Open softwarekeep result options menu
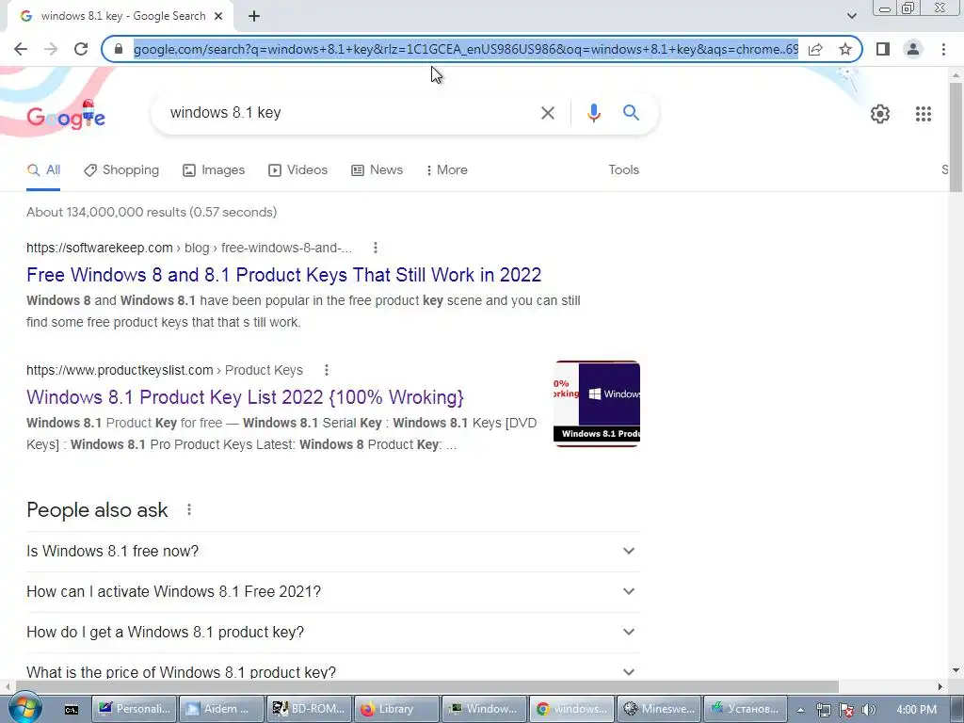Screen dimensions: 964x723 pyautogui.click(x=375, y=248)
